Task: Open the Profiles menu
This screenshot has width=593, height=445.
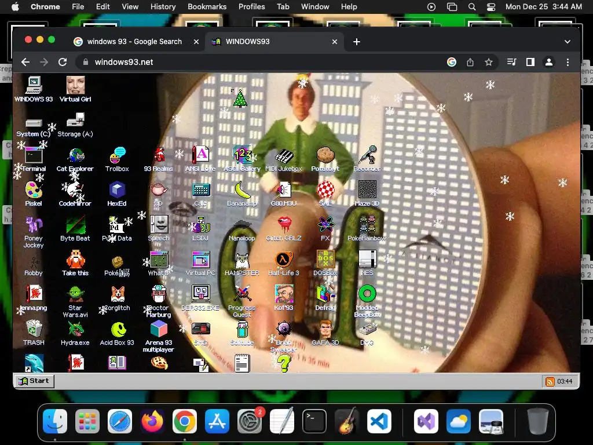Action: tap(251, 7)
